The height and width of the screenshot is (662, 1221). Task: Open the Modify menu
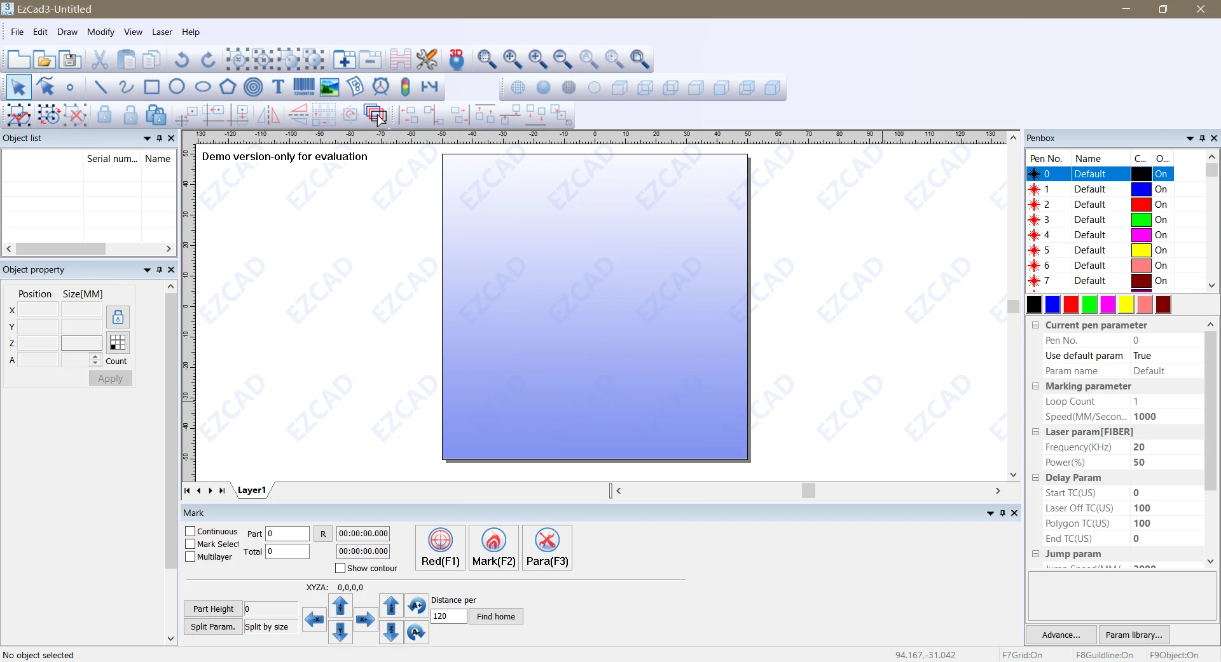[100, 32]
